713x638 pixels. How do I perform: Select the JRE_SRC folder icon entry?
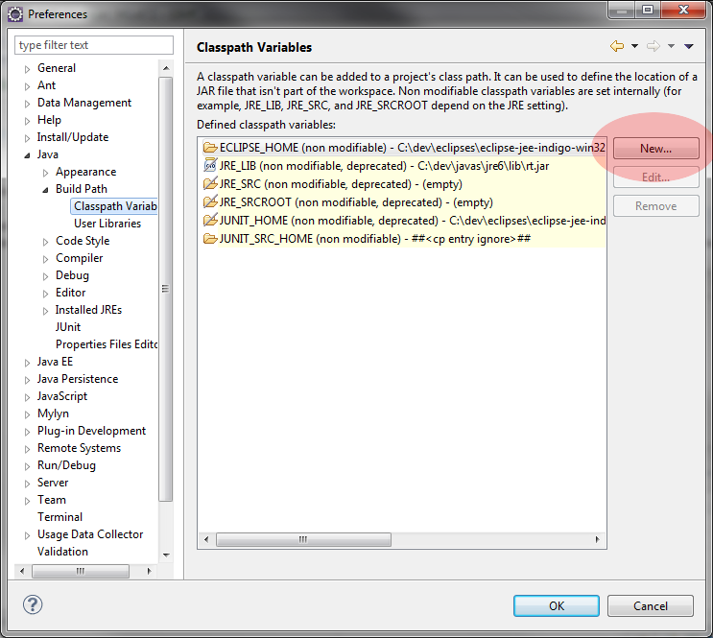(210, 184)
